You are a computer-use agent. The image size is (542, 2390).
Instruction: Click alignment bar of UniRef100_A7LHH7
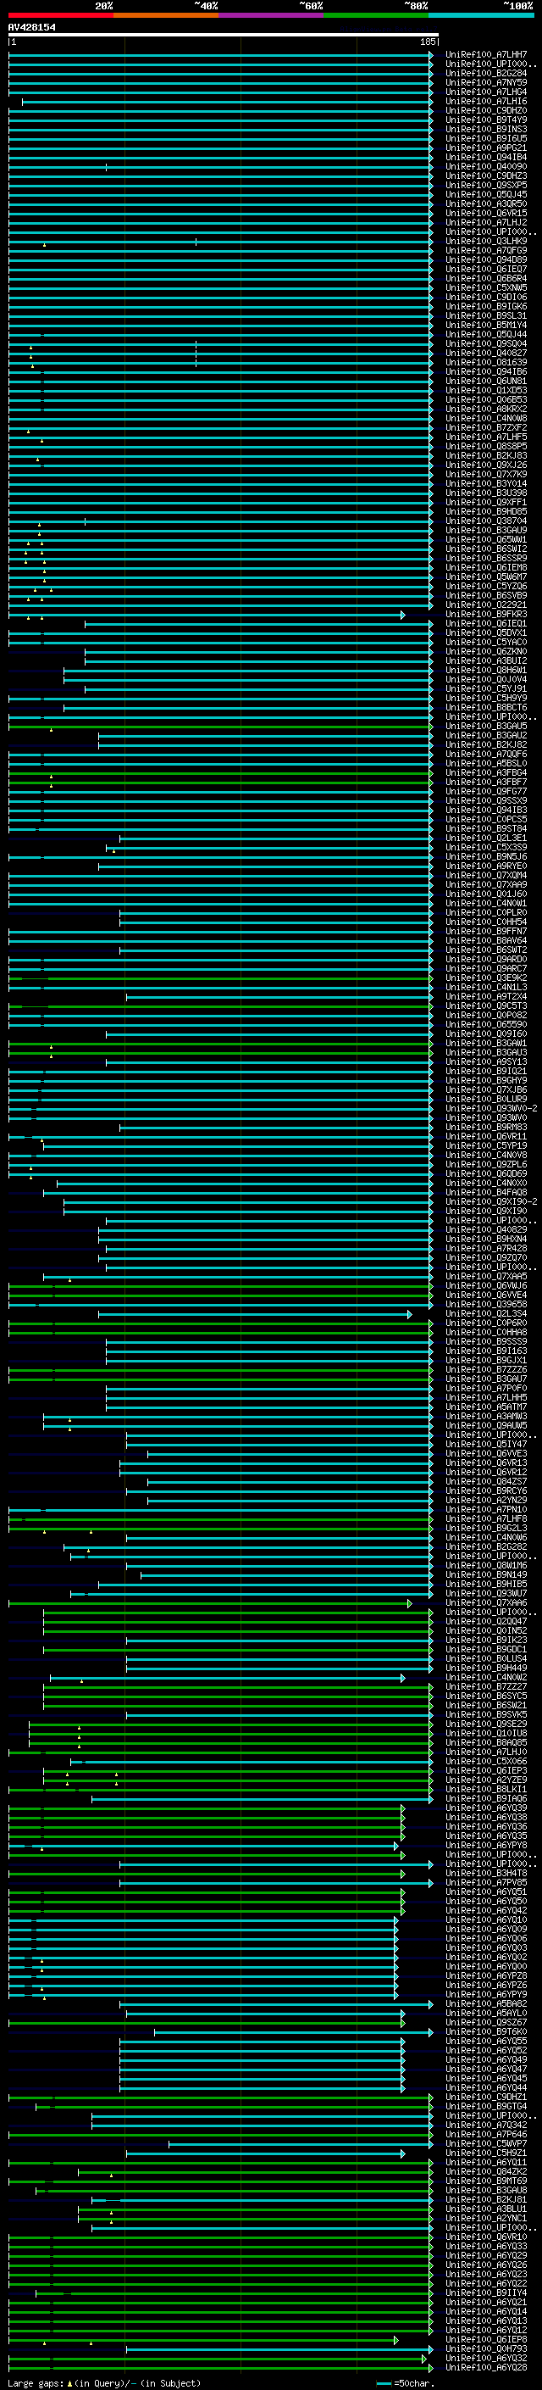(x=220, y=55)
